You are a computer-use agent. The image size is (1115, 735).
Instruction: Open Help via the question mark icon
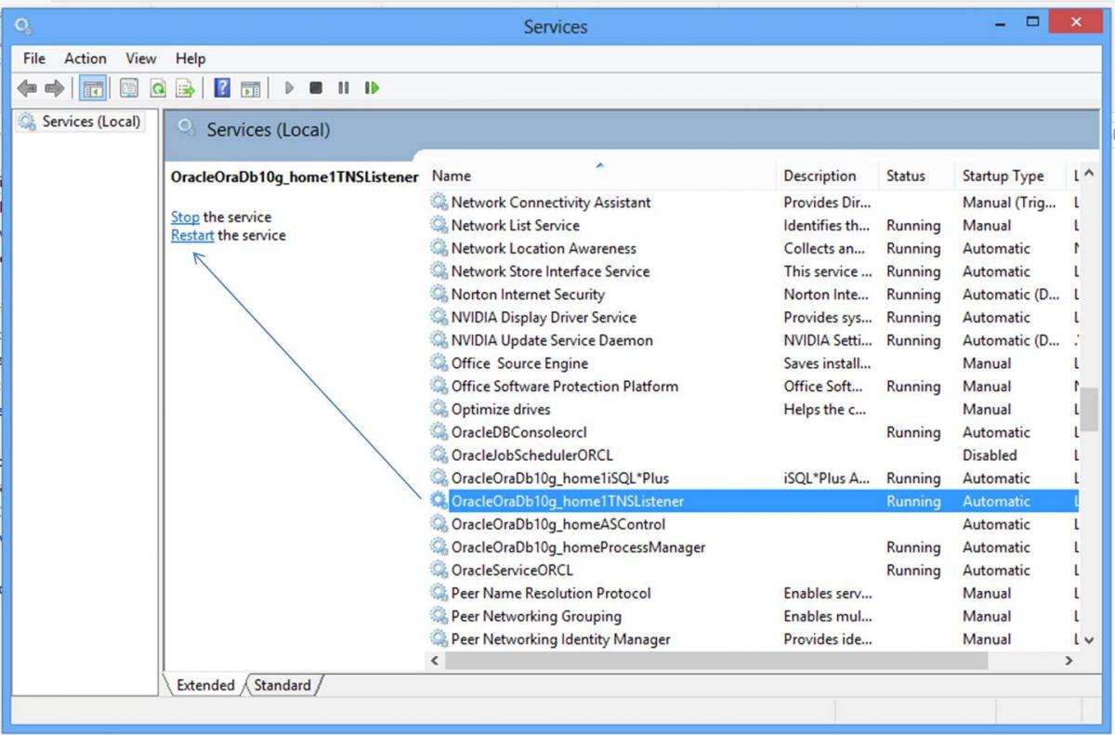click(x=222, y=88)
